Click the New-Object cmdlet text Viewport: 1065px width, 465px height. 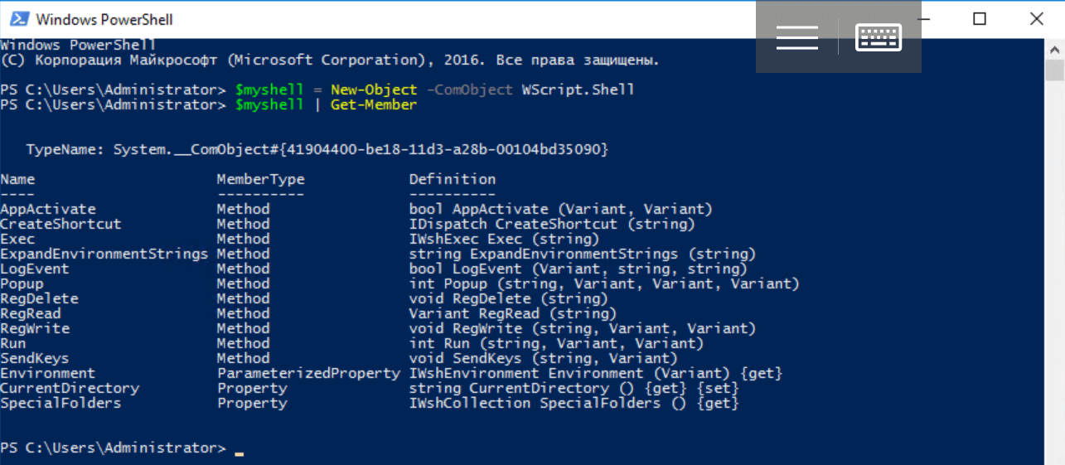click(x=373, y=90)
